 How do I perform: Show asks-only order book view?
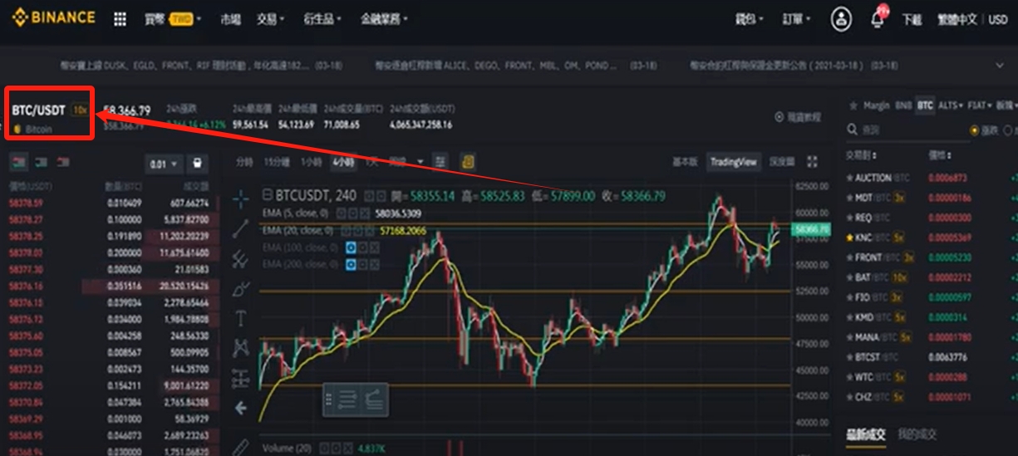pos(63,161)
